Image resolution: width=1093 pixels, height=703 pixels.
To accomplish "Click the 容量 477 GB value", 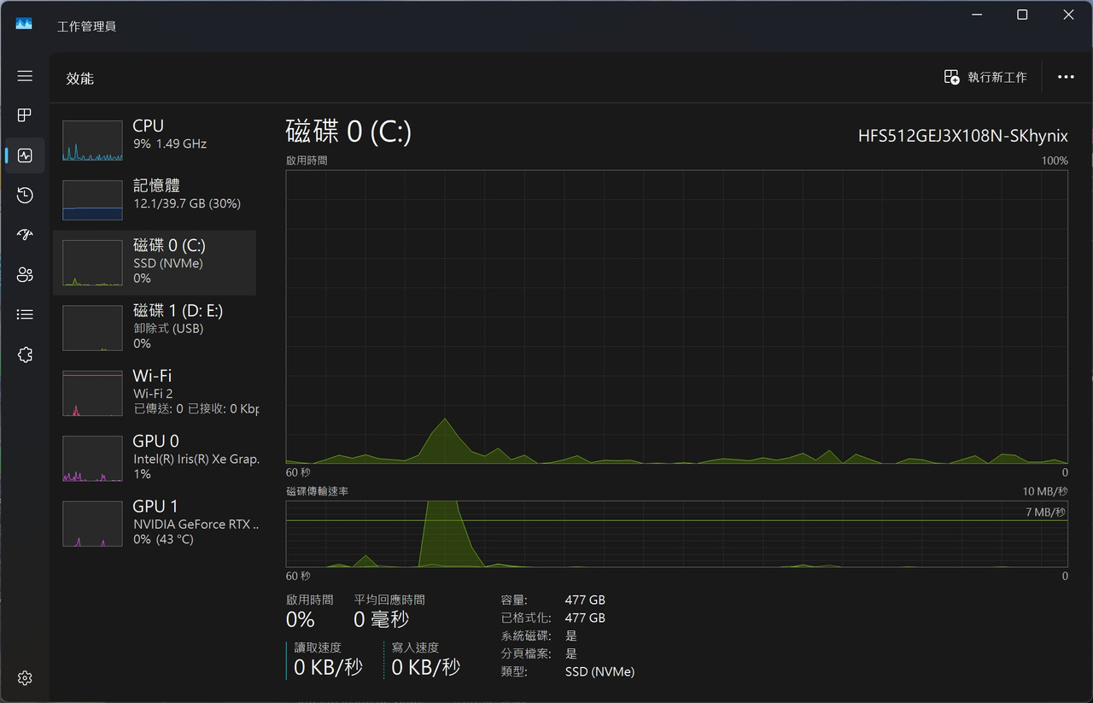I will pyautogui.click(x=585, y=600).
